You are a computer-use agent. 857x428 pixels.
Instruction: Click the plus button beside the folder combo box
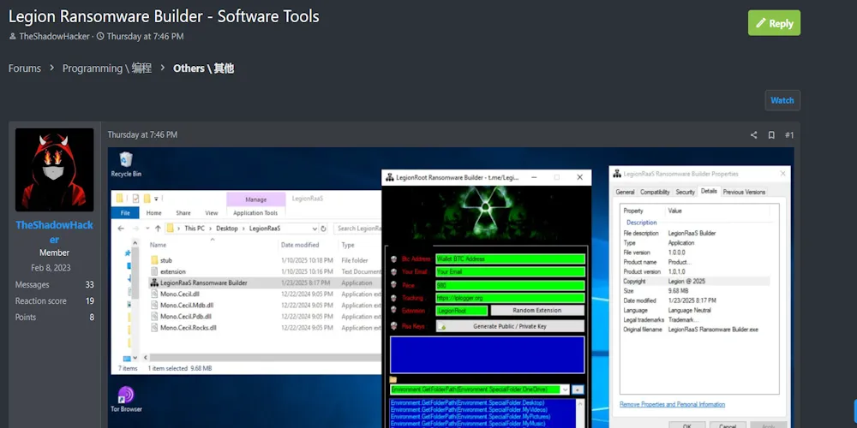[578, 389]
